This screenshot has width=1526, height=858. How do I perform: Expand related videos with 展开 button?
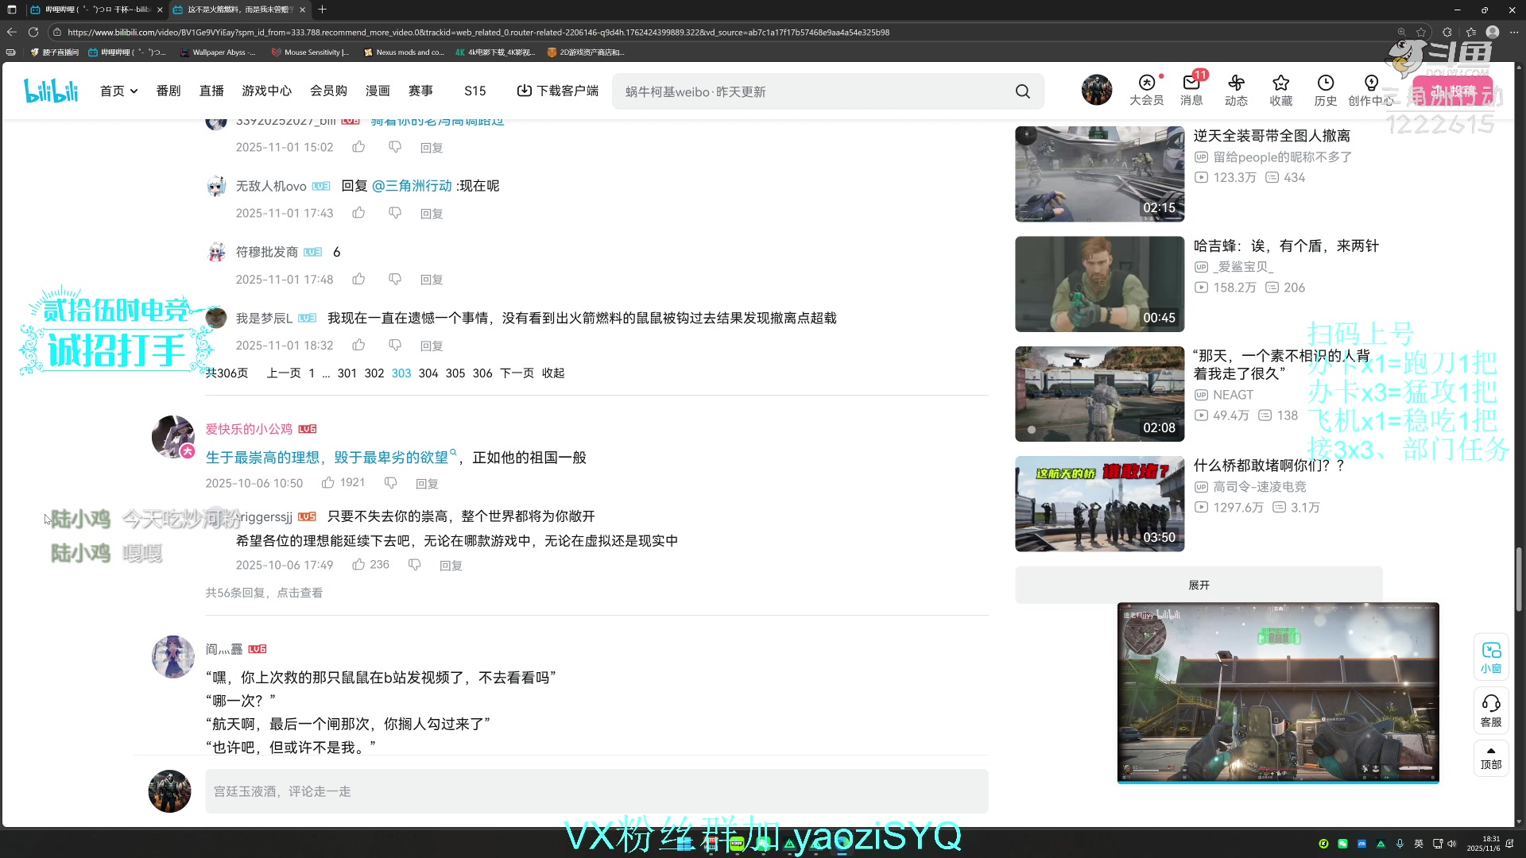(1198, 585)
